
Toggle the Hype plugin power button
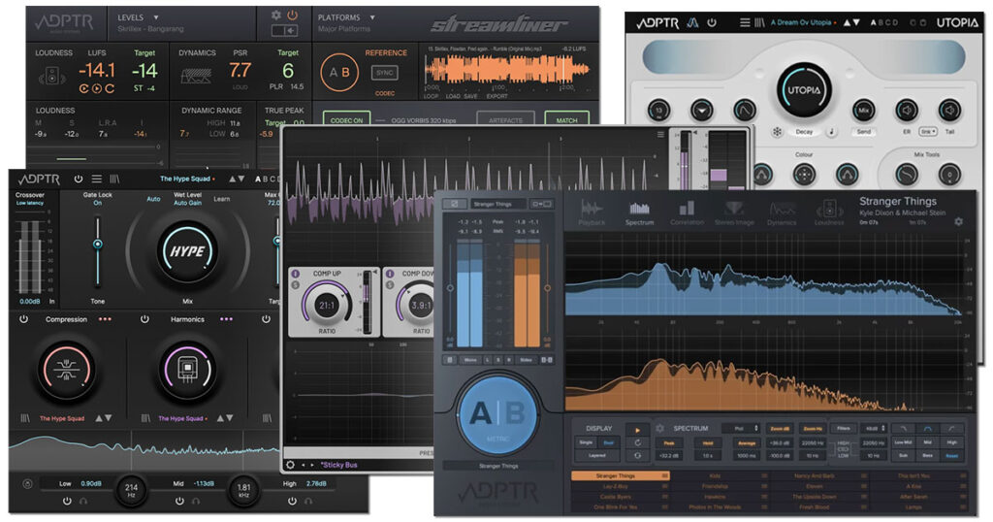pos(79,179)
